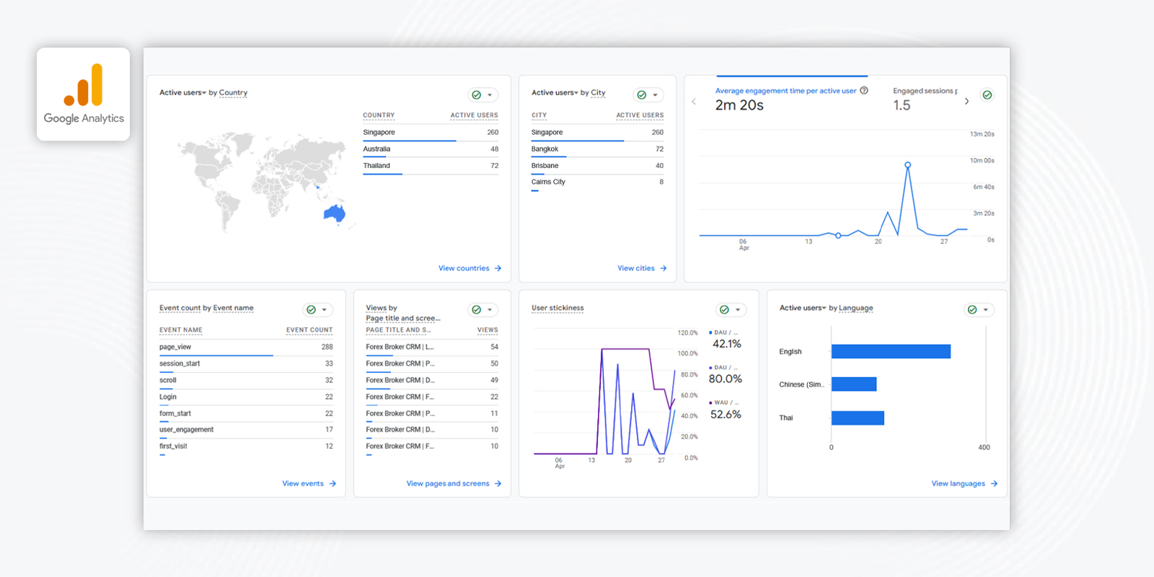Select the peak data point on engagement line chart
Viewport: 1154px width, 577px height.
coord(907,165)
